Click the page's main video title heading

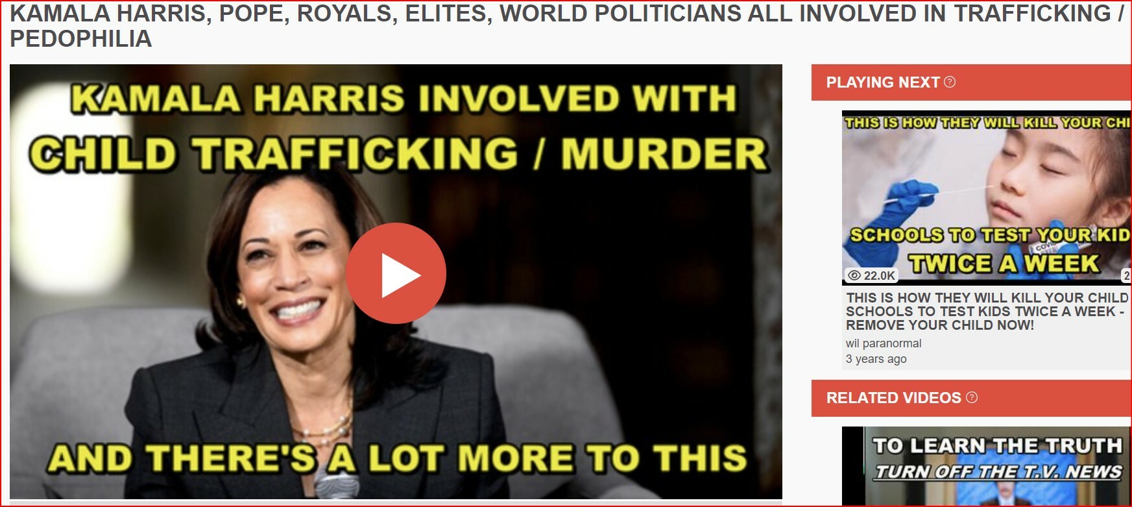pyautogui.click(x=566, y=26)
